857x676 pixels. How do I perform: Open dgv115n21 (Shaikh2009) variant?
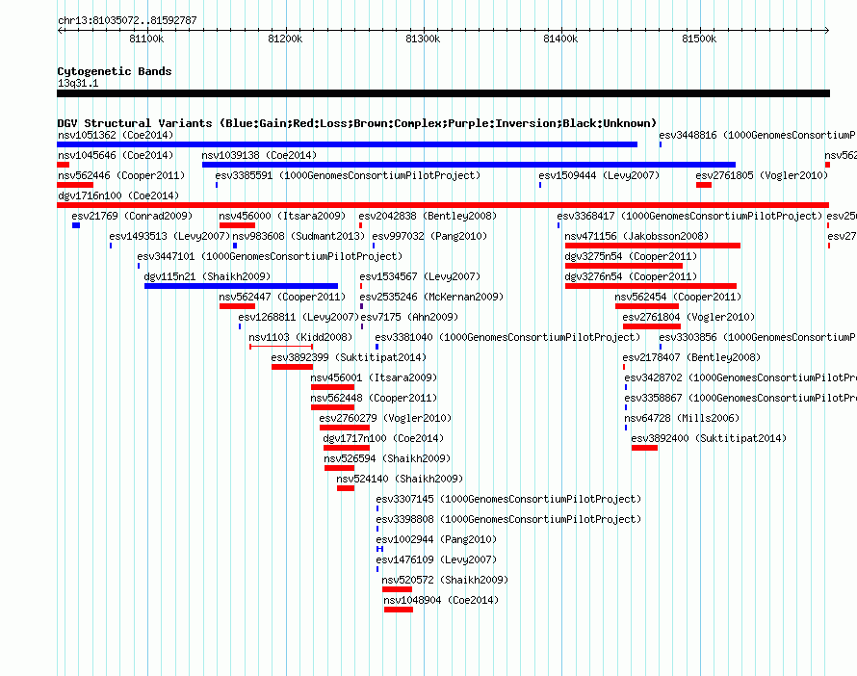pos(207,276)
